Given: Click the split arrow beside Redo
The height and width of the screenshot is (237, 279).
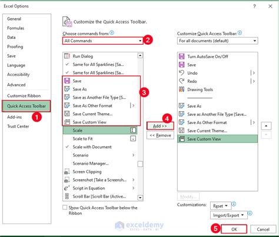Looking at the screenshot, I should (x=253, y=81).
